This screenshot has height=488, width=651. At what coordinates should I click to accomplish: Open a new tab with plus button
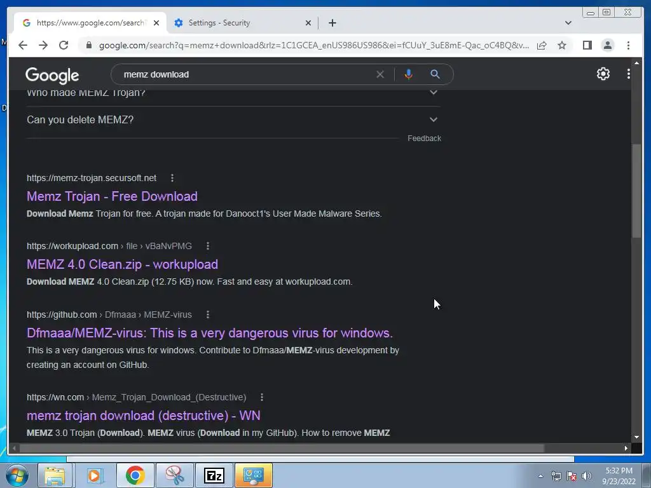332,23
